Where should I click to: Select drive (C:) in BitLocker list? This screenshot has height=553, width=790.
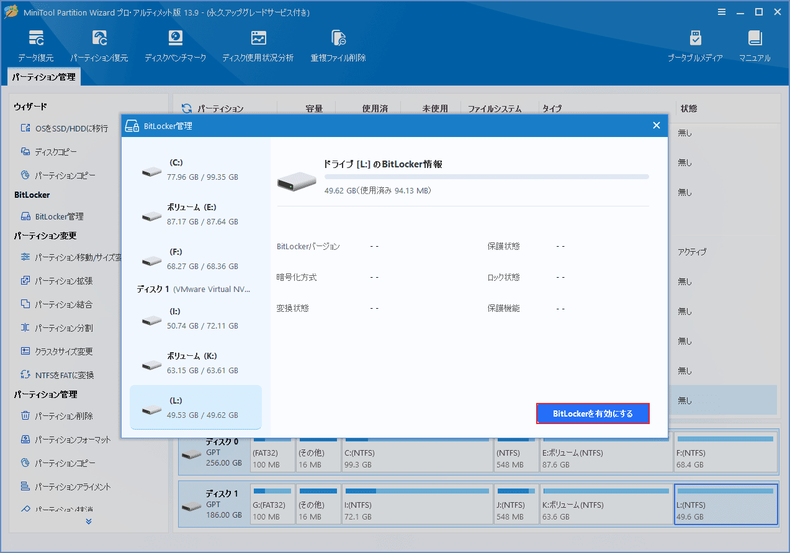(195, 170)
